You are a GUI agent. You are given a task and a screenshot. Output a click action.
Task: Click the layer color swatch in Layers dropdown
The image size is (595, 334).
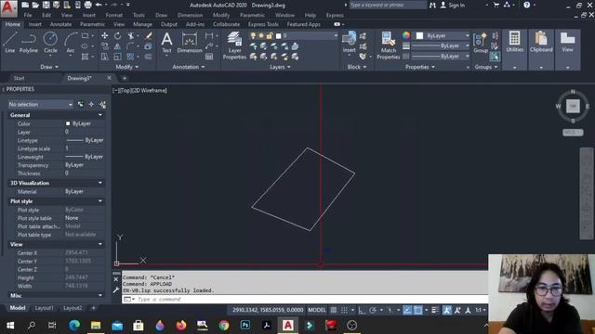tap(279, 35)
